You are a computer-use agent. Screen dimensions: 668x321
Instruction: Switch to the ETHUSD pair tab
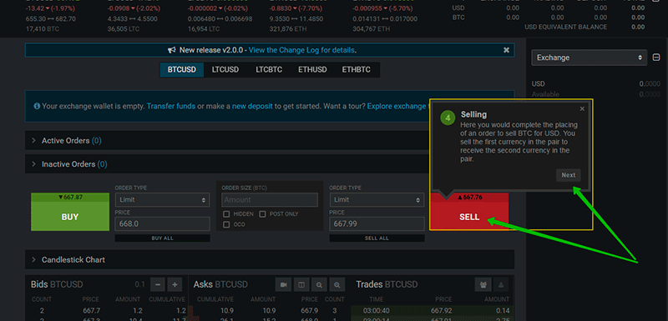click(312, 70)
